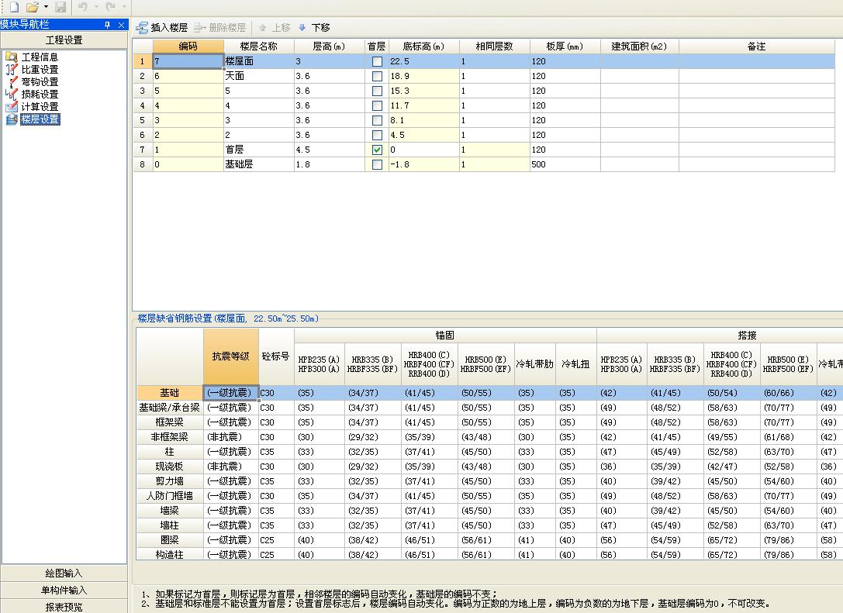The image size is (843, 613).
Task: Select the 基础 component row header
Action: pyautogui.click(x=170, y=393)
